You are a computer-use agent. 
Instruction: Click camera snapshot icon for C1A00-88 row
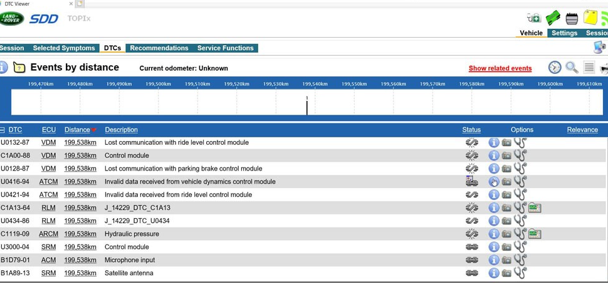(x=506, y=155)
